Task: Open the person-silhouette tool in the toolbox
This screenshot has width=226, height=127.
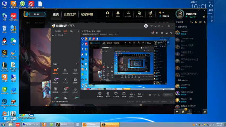Action: tap(65, 71)
